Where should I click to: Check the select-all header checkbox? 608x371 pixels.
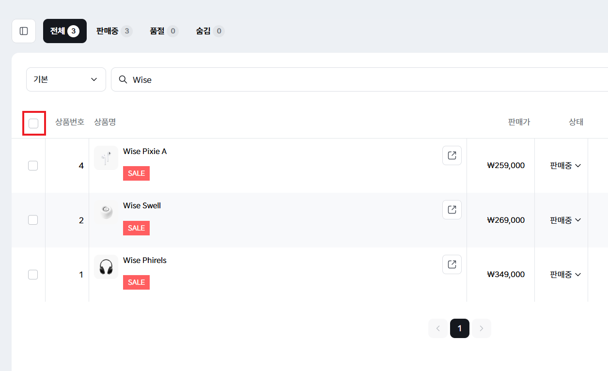coord(33,124)
